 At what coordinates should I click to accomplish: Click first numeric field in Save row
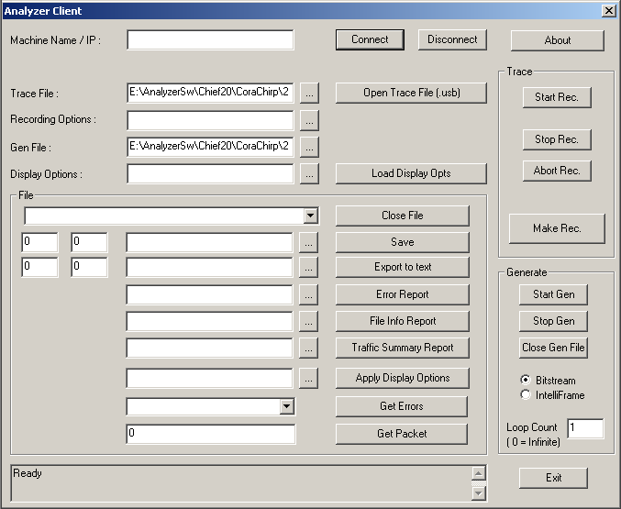pos(39,242)
